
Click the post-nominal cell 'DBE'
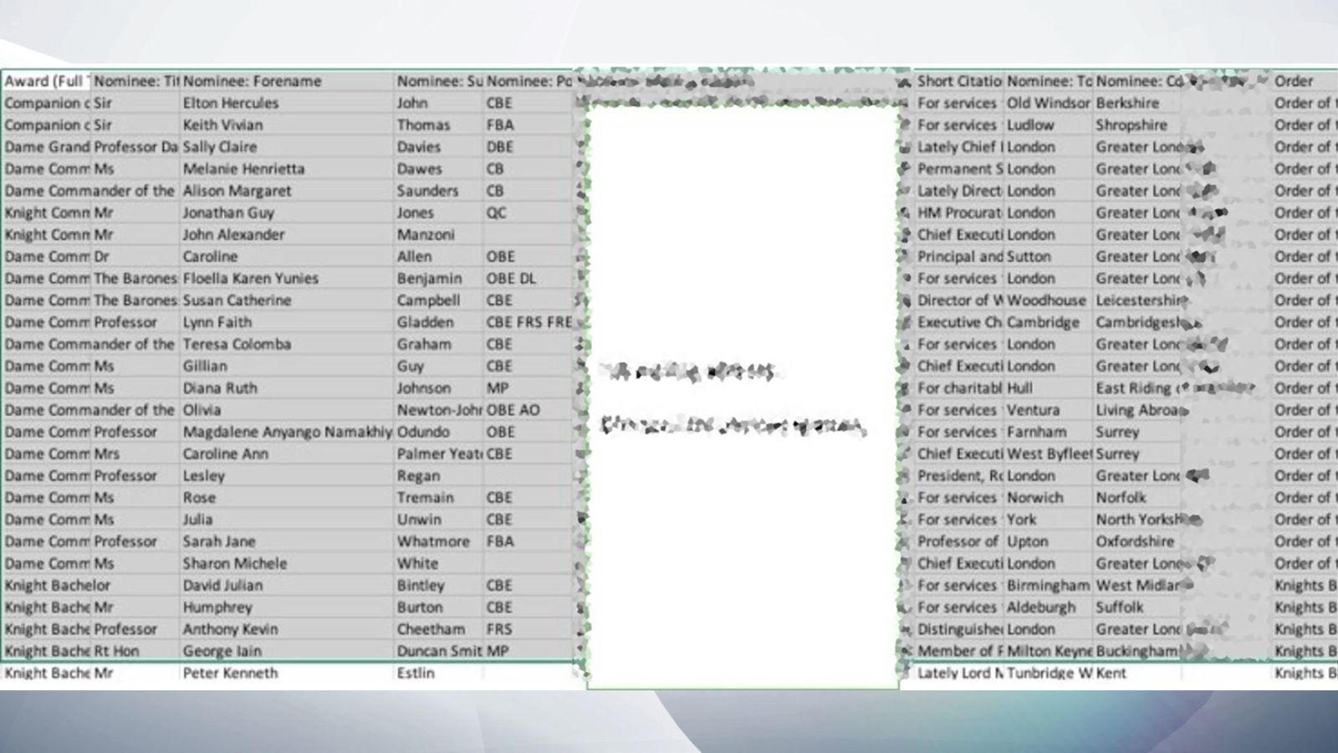[528, 146]
